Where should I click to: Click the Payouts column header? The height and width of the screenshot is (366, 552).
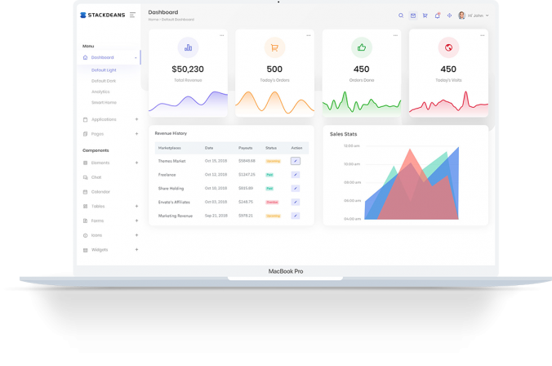[245, 148]
